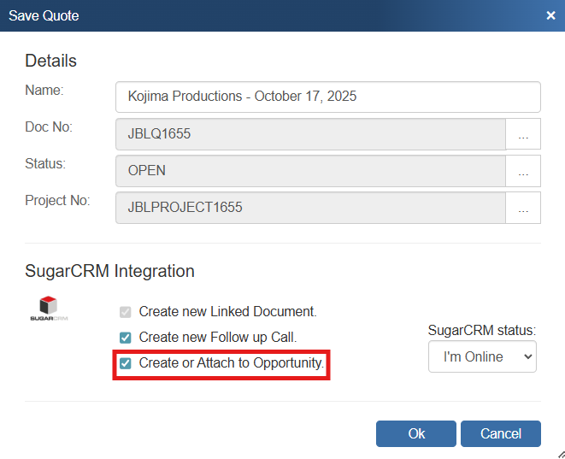Click the Details section heading
Screen dimensions: 565x459
(x=50, y=61)
